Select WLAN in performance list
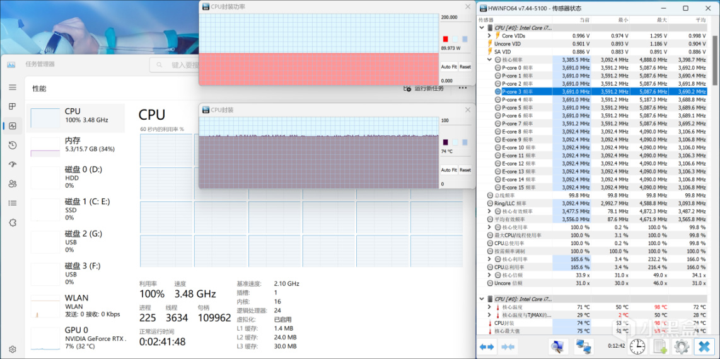 click(75, 306)
